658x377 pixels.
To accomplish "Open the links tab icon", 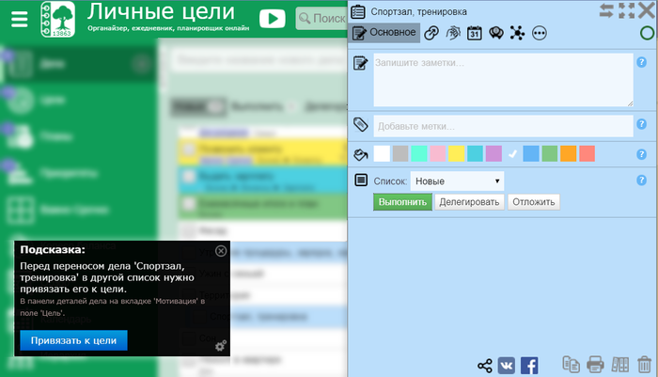I will point(431,33).
